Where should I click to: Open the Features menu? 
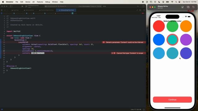(40, 2)
